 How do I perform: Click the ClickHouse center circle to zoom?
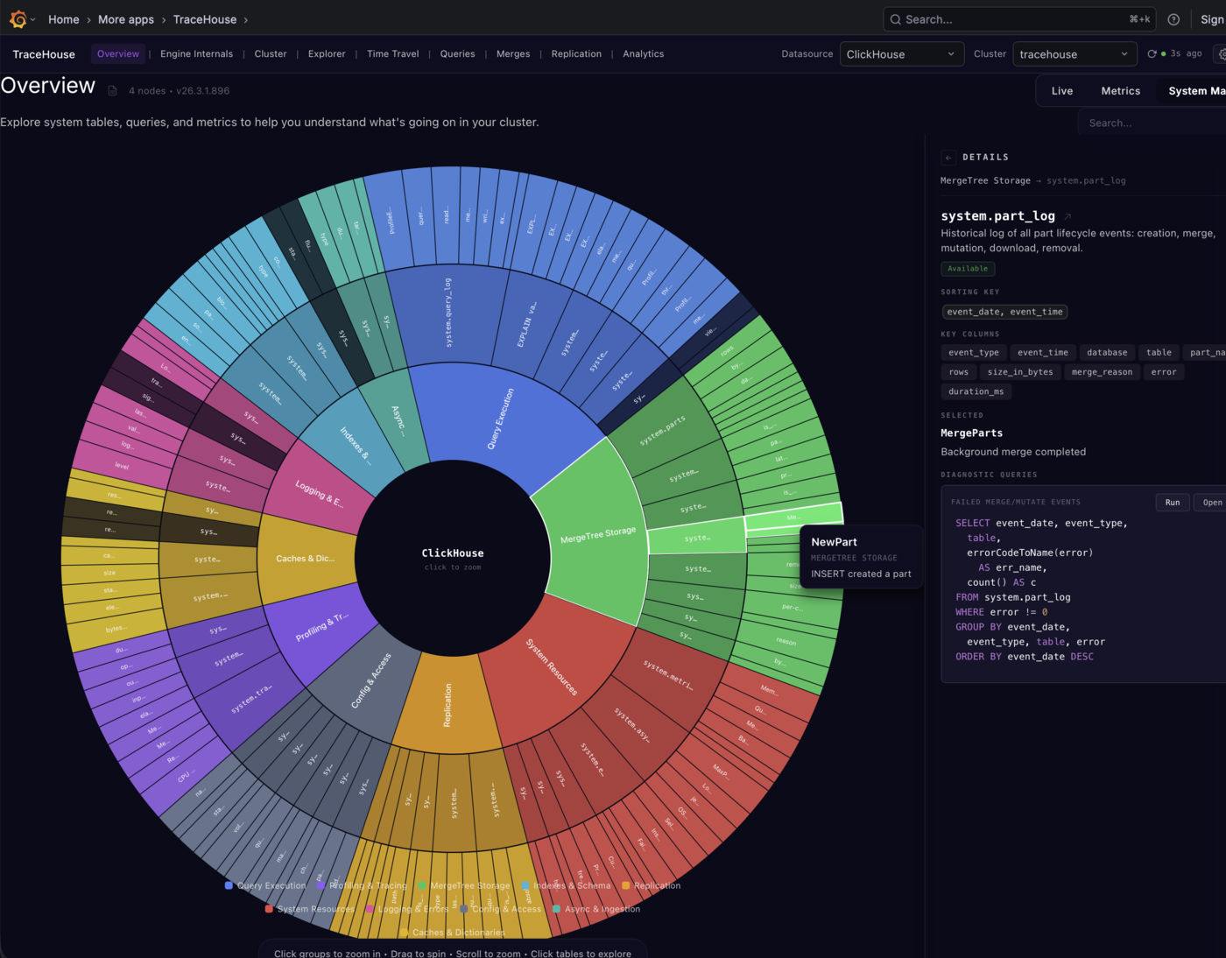[453, 558]
